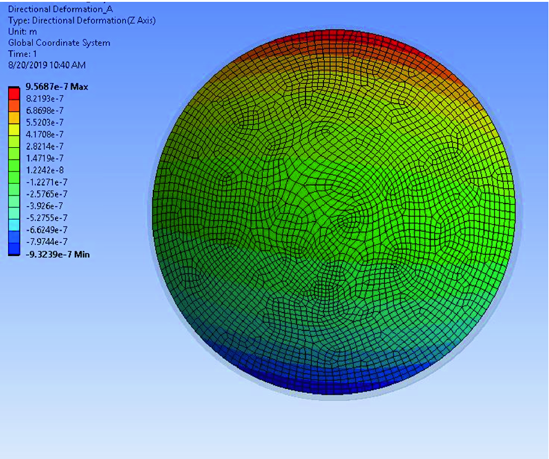Screen dimensions: 549x459
Task: Click the '1.2242e-8' legend value
Action: click(x=45, y=170)
